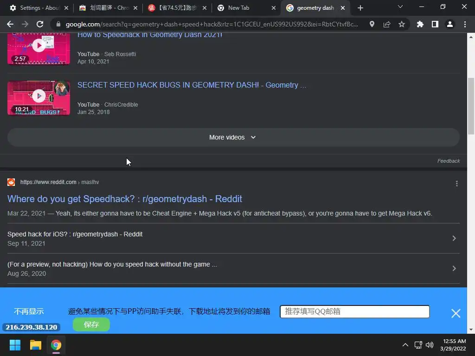This screenshot has width=475, height=356.
Task: Open How to Speedhack in Geometry Dash 2021 link
Action: [x=150, y=35]
